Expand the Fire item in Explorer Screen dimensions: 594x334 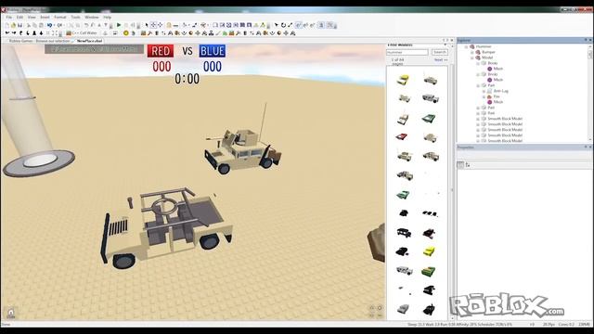[484, 96]
